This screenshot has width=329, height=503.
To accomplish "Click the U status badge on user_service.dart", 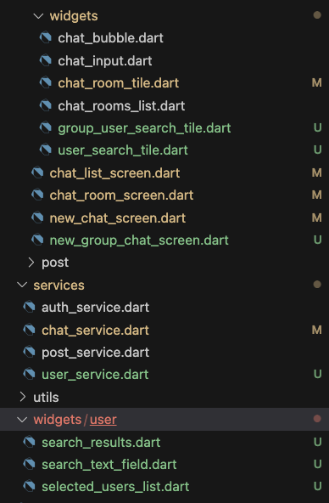I will (317, 374).
